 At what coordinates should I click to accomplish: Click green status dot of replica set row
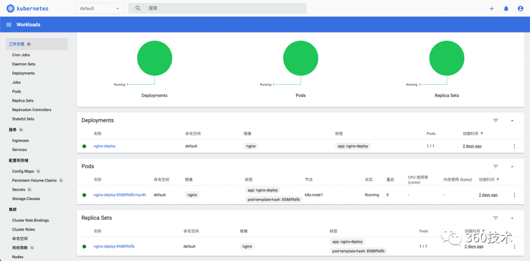tap(84, 247)
